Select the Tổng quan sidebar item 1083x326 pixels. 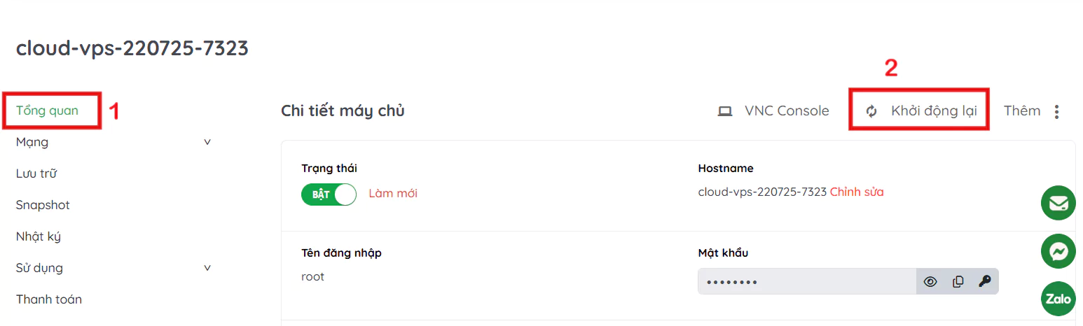coord(48,111)
